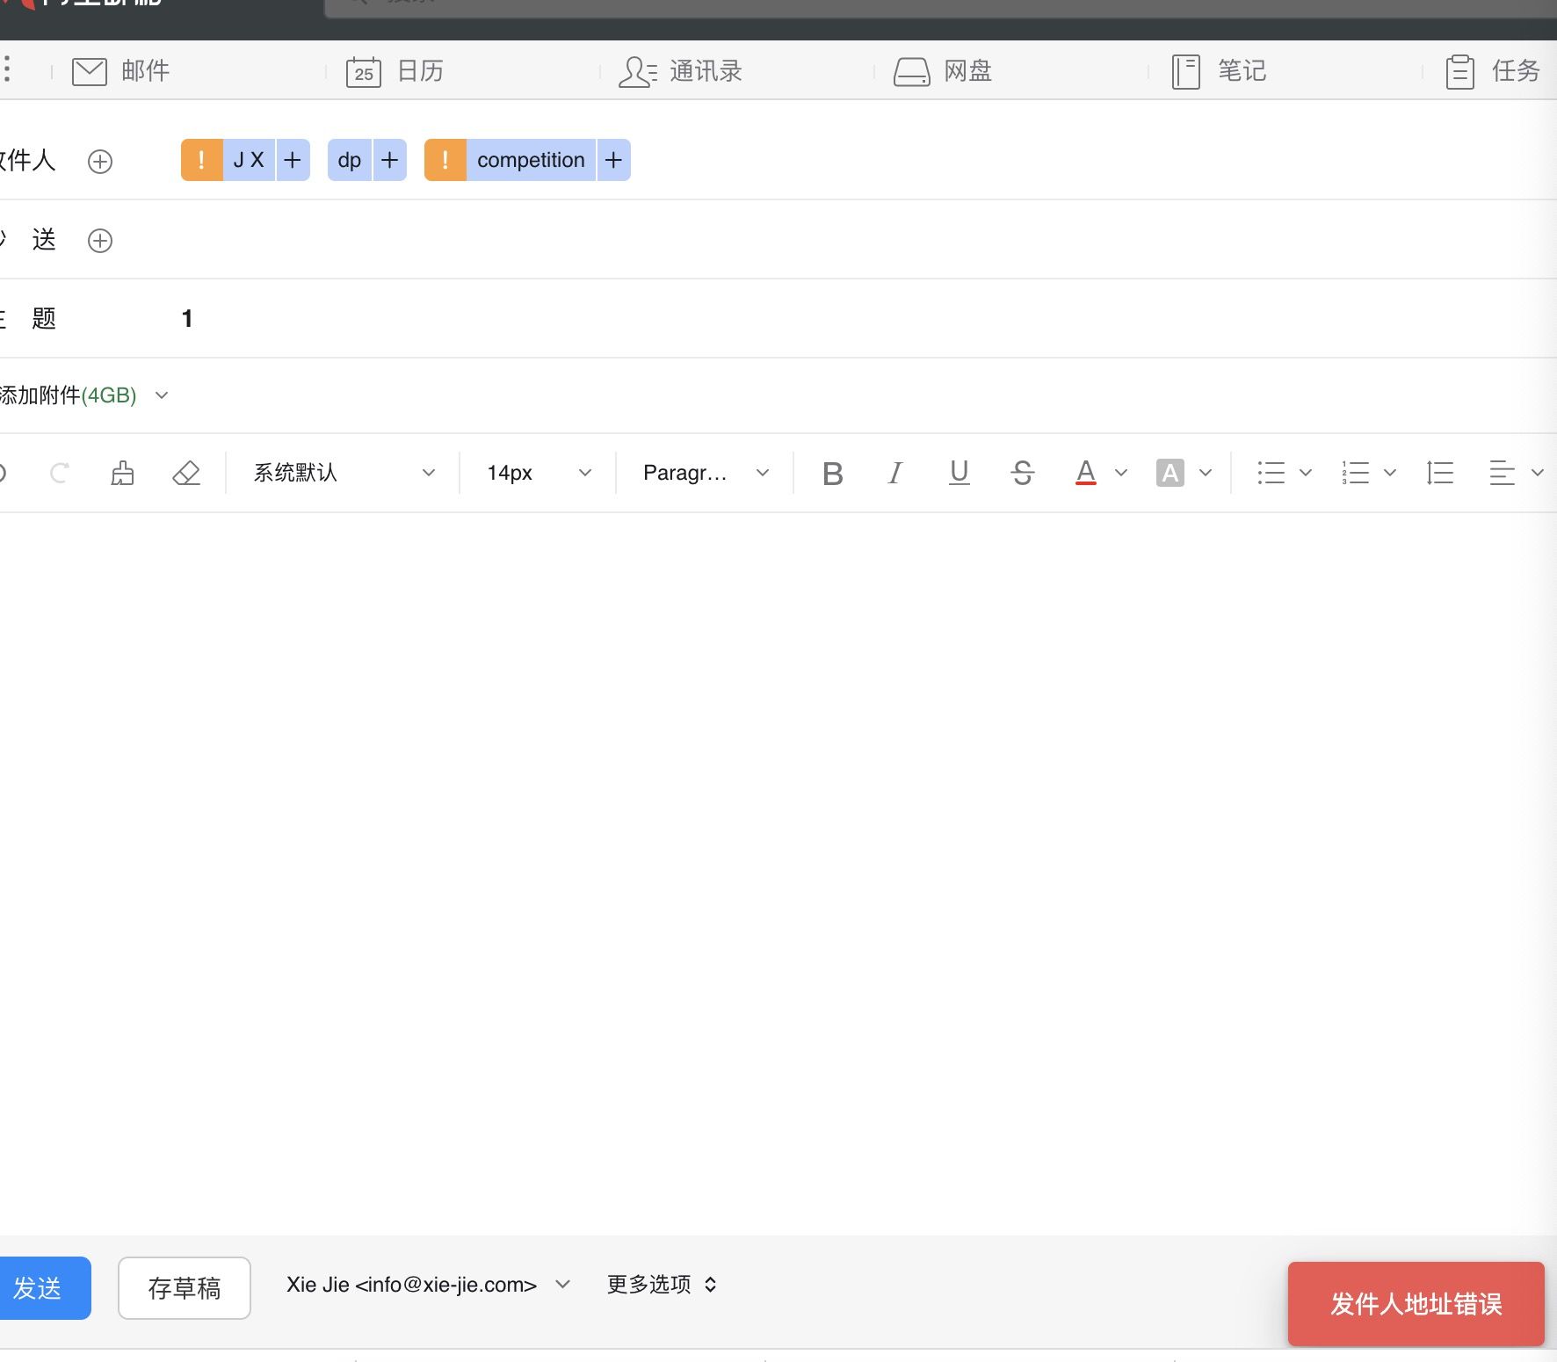Click the subject field containing 1

(861, 318)
